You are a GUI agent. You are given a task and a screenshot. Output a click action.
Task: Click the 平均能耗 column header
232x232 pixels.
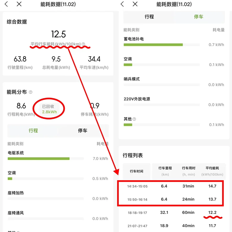tap(212, 171)
